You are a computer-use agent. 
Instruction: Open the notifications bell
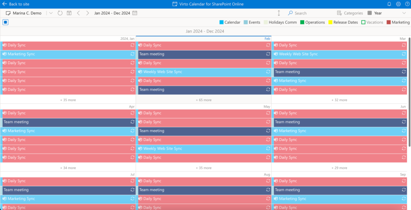[389, 4]
